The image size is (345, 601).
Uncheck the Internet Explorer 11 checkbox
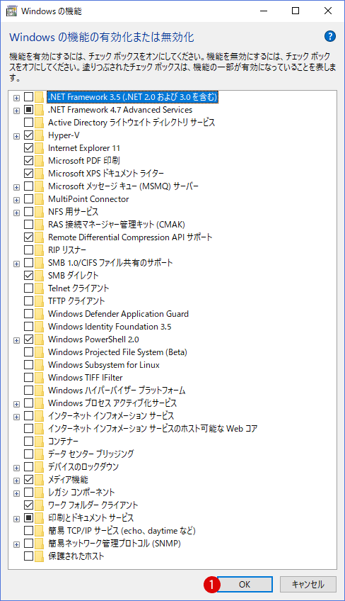click(28, 148)
